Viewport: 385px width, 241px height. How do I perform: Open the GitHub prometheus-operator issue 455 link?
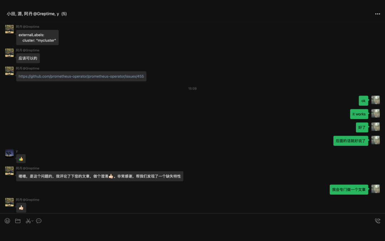coord(81,76)
